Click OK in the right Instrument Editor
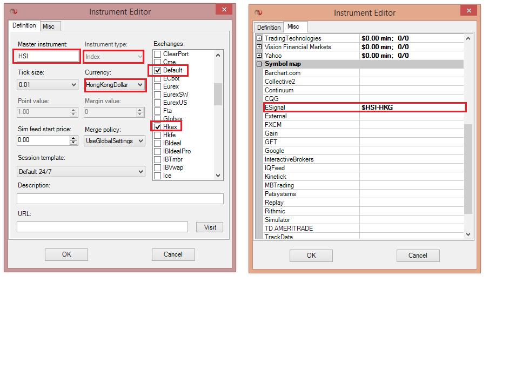The image size is (529, 370). (311, 255)
